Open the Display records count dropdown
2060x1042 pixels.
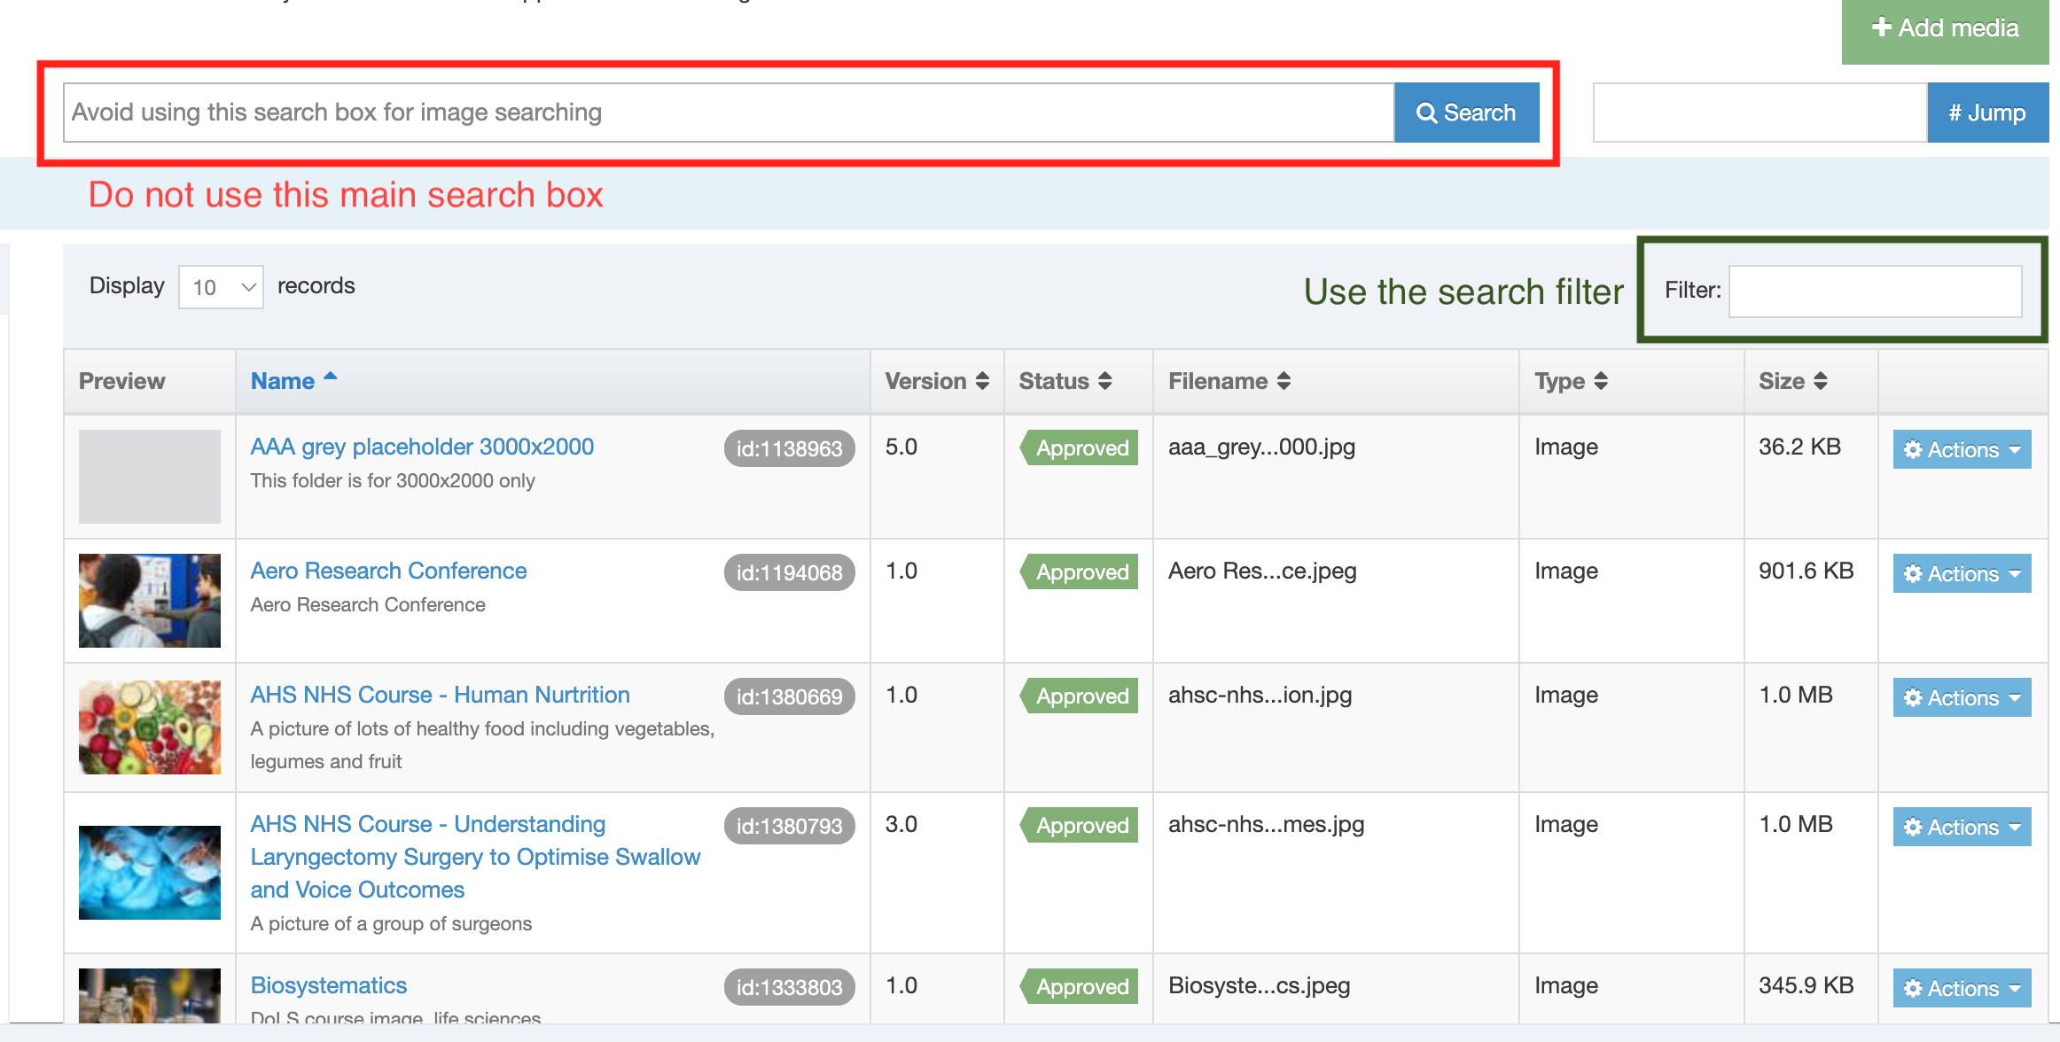(x=221, y=287)
